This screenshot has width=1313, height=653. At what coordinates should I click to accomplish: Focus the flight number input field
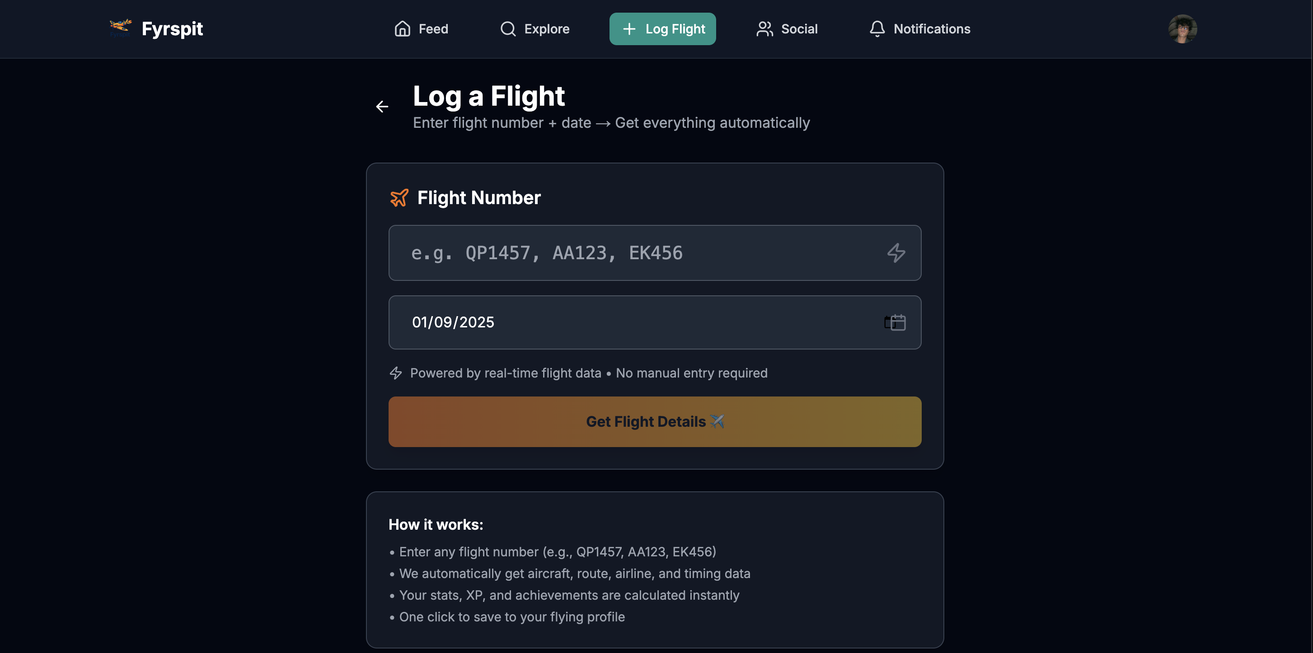654,253
